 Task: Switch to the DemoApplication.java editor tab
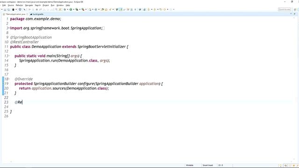(15, 14)
